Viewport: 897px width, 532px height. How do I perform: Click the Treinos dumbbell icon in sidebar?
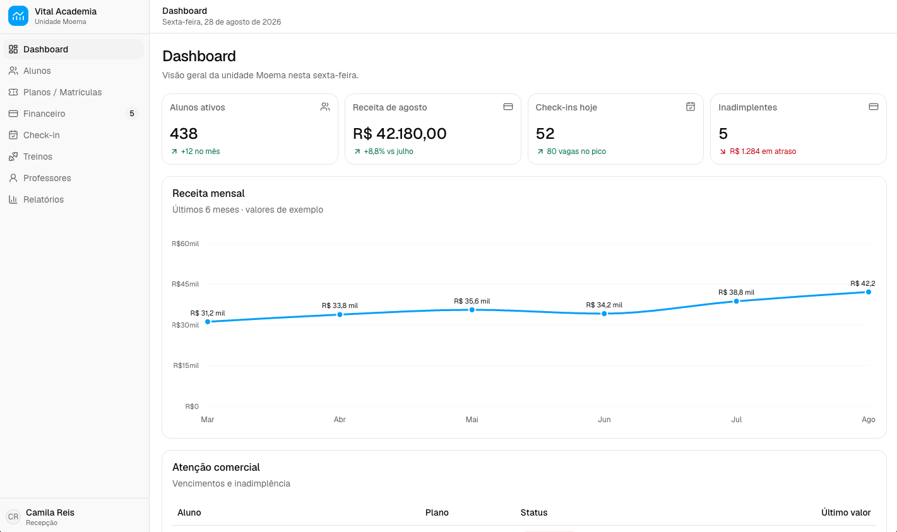[13, 157]
